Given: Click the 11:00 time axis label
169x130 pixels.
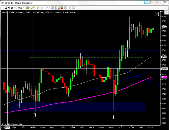Looking at the screenshot, I should [151, 128].
